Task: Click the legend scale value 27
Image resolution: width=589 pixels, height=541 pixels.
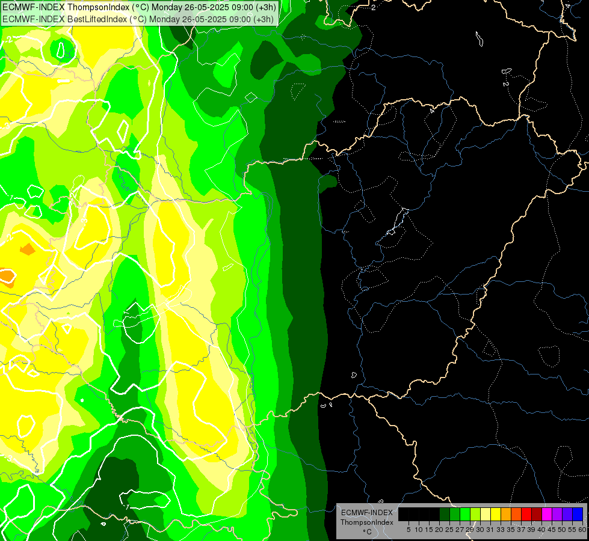Action: click(x=460, y=530)
